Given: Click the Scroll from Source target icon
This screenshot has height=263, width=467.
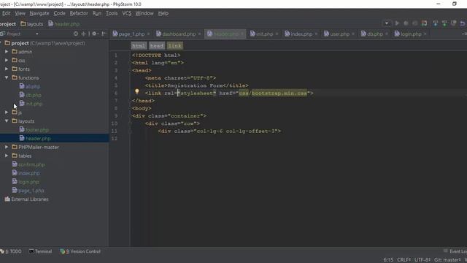Looking at the screenshot, I should click(76, 34).
